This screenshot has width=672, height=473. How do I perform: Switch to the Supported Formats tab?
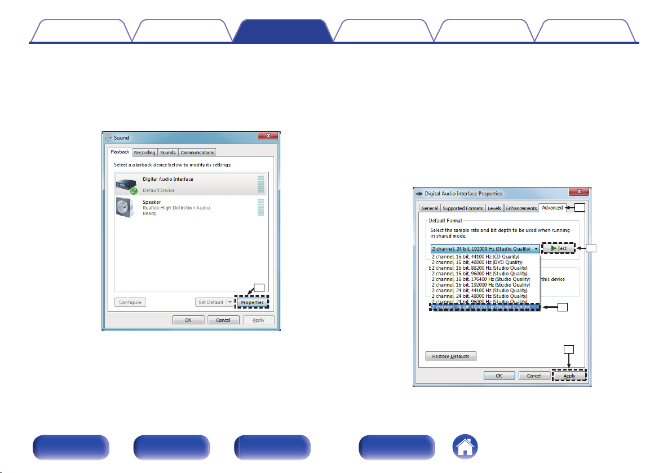[x=463, y=208]
